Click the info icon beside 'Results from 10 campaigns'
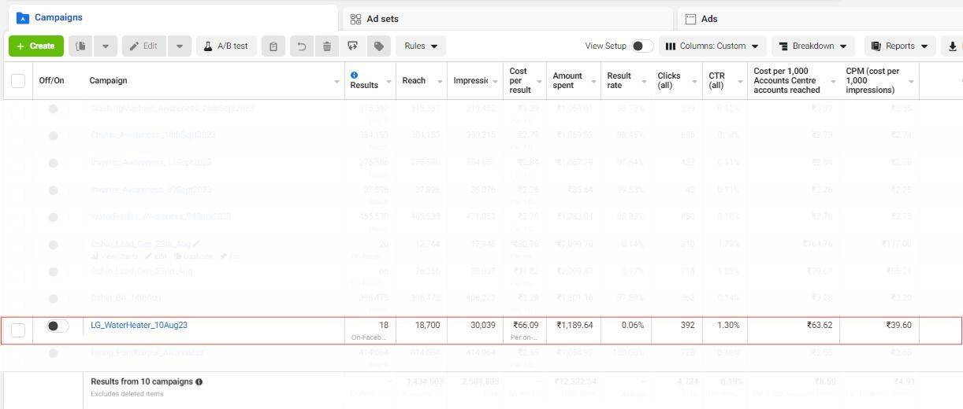This screenshot has width=963, height=409. (199, 382)
